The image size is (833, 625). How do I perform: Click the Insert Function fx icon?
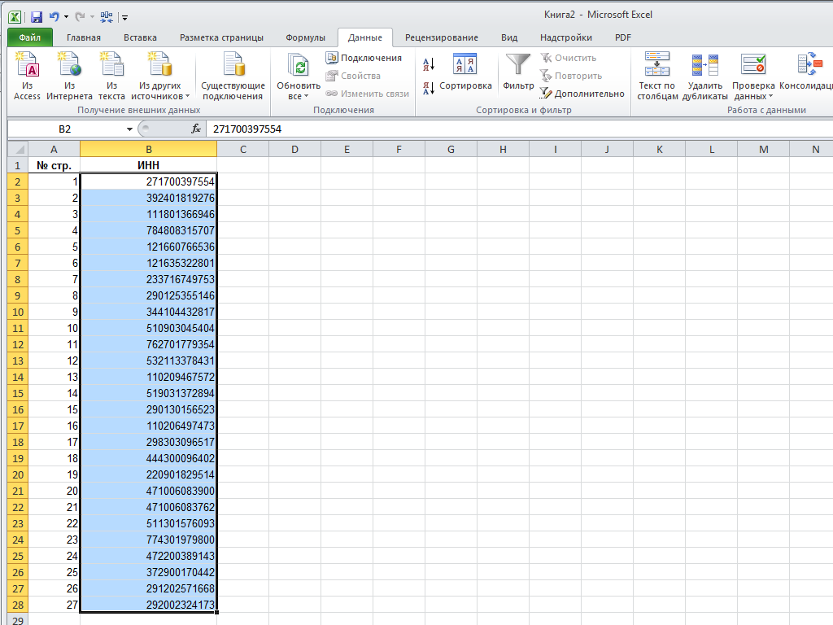pyautogui.click(x=196, y=129)
